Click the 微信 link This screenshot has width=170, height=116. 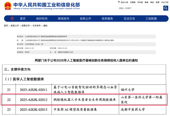point(152,2)
